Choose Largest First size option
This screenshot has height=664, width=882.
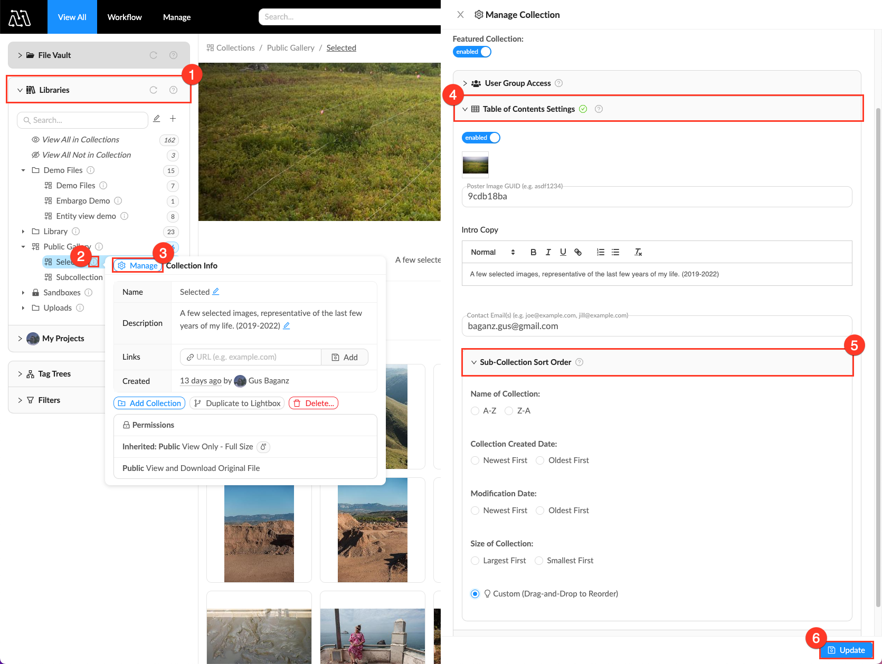tap(475, 561)
